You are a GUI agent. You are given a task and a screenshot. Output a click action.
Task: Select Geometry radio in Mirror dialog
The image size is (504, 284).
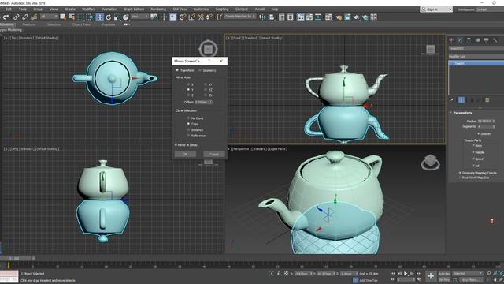(199, 70)
